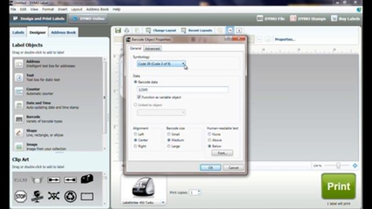Screen dimensions: 372x209
Task: Click the zoom slider handle
Action: click(338, 165)
